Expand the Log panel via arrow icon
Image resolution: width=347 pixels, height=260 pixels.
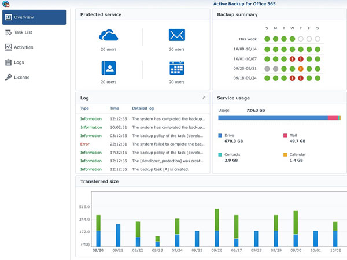click(204, 98)
